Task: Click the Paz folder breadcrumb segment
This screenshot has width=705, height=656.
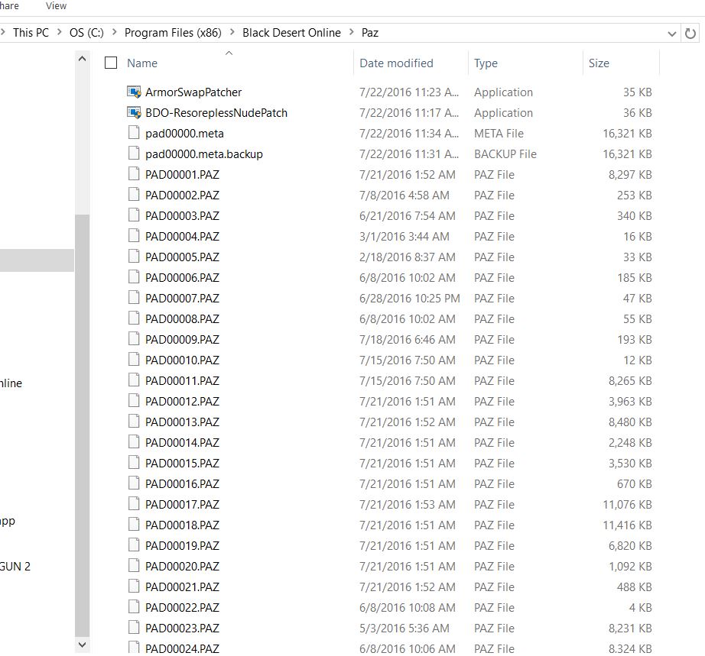Action: (x=369, y=33)
